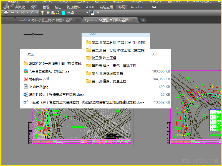Open the 地勘资料.pdf file
222x166 pixels.
coord(39,79)
